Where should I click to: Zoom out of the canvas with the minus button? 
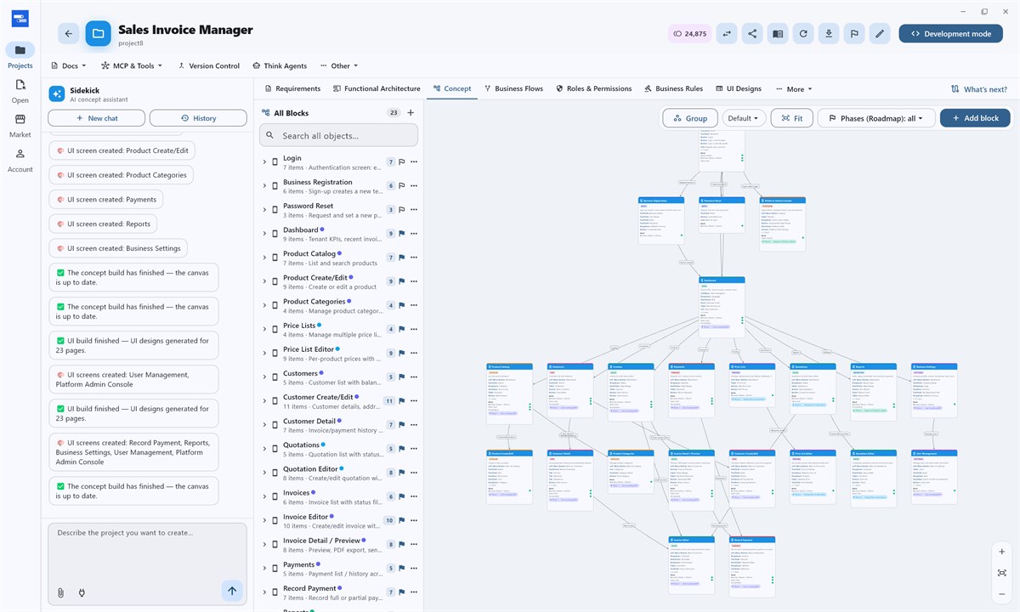(1002, 594)
